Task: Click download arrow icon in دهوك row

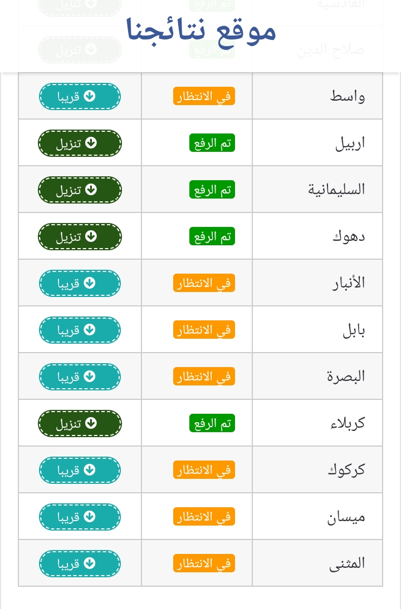Action: tap(91, 236)
